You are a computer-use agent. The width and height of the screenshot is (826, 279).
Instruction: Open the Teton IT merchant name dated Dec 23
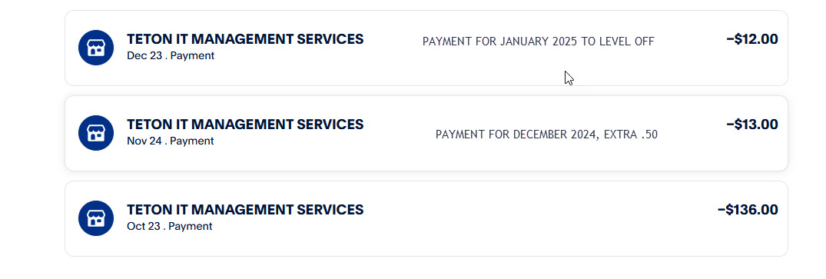(x=245, y=39)
